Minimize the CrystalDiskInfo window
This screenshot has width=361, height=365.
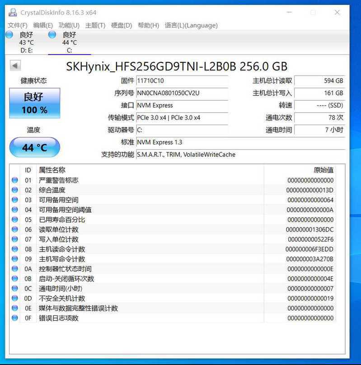coord(289,12)
